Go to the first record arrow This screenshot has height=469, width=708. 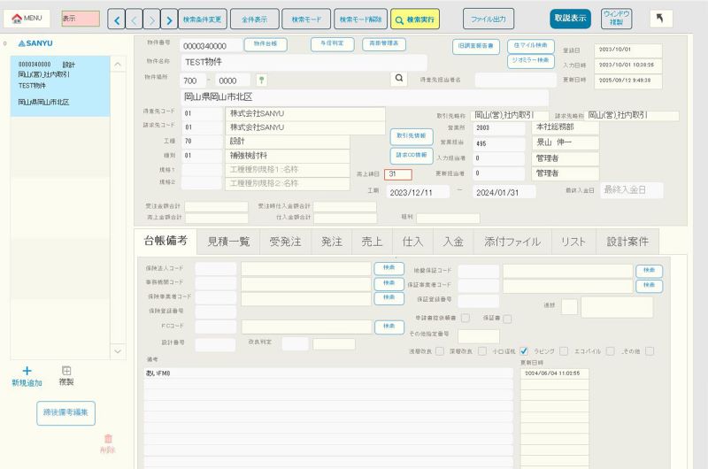(x=116, y=19)
